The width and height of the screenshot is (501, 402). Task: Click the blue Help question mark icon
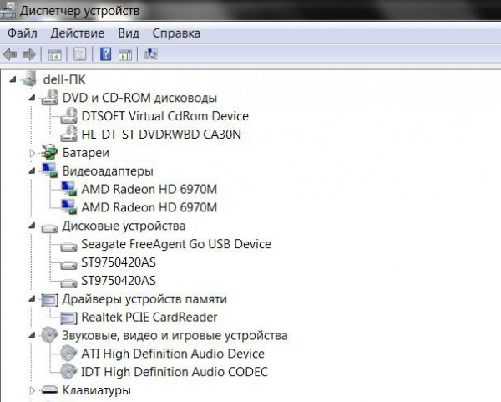105,54
